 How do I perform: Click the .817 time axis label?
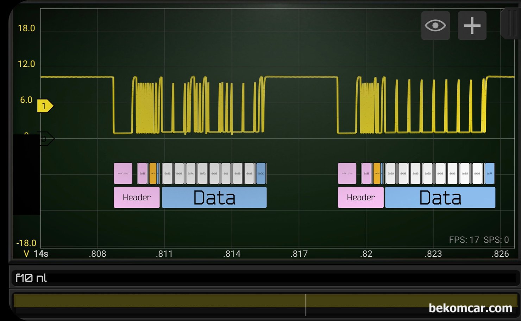299,254
